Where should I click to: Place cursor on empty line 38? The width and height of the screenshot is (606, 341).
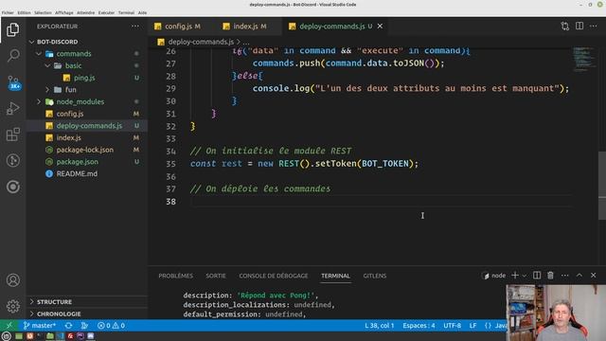(x=381, y=202)
